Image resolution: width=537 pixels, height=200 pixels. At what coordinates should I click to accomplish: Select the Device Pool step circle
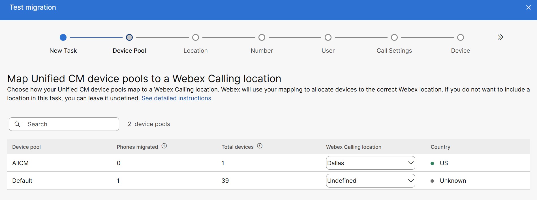(x=129, y=37)
